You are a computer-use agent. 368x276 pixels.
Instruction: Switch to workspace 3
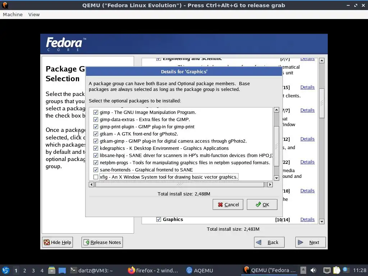pos(33,270)
